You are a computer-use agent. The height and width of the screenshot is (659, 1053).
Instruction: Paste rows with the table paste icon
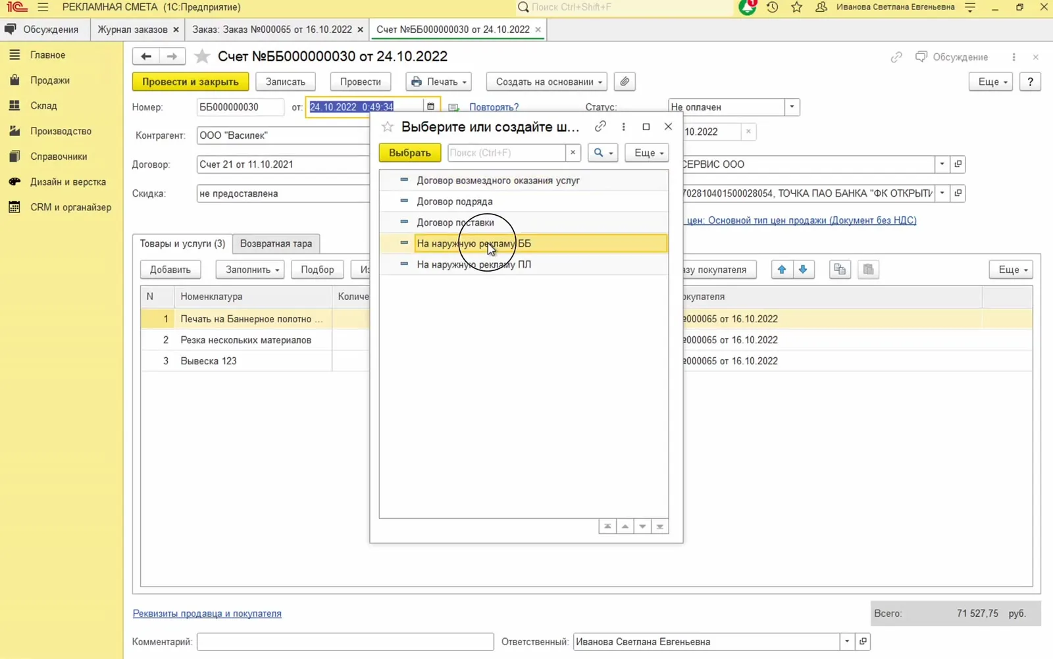click(868, 270)
